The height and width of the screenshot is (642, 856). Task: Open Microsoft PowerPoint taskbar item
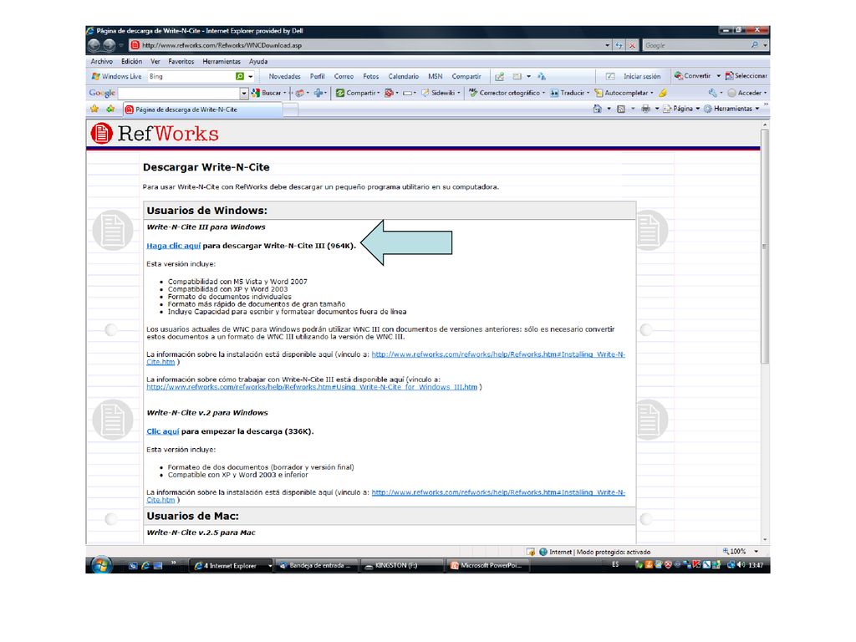[x=487, y=566]
